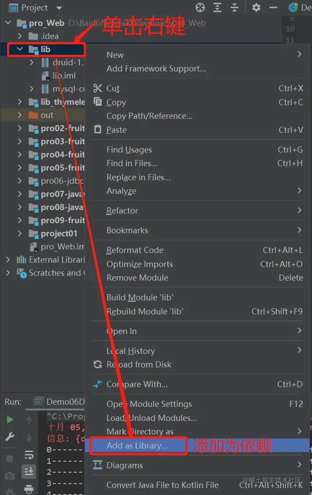Collapse the lib module chevron
Screen dimensions: 312x495
coord(20,49)
